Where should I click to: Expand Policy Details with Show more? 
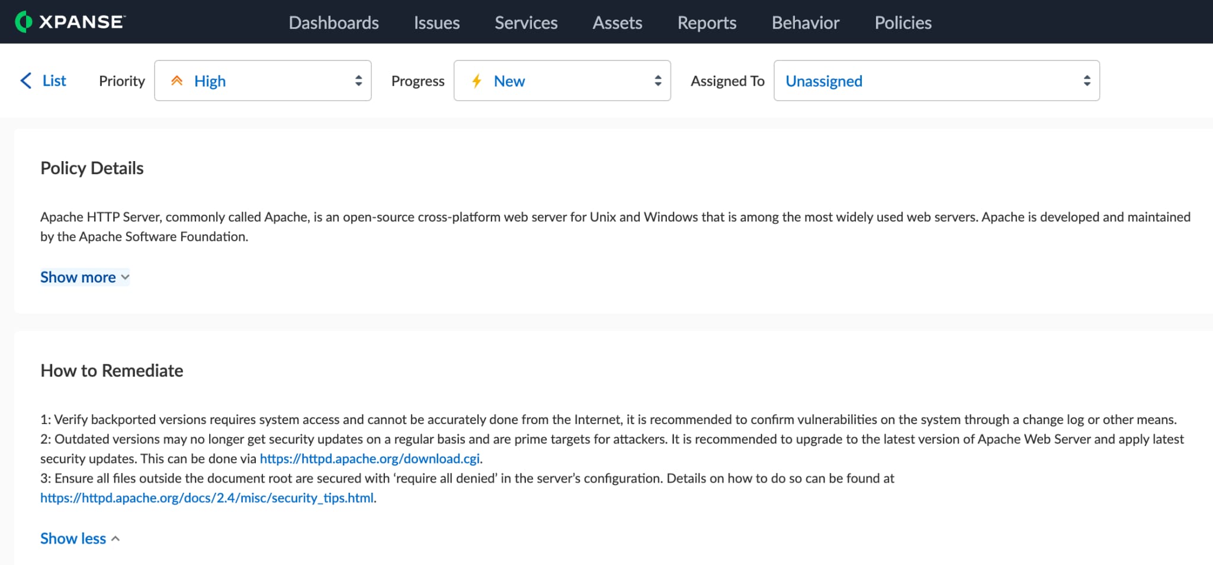pos(85,277)
